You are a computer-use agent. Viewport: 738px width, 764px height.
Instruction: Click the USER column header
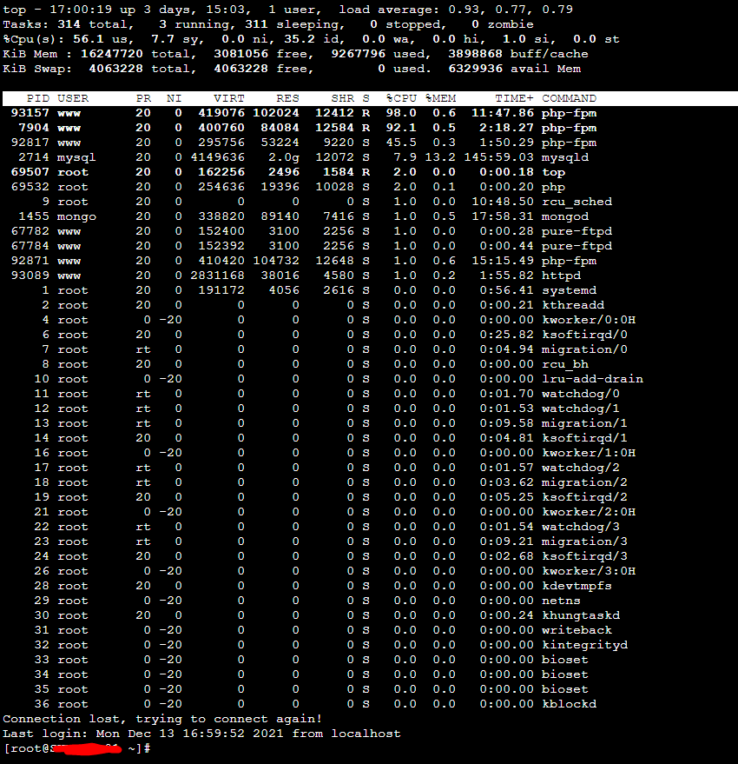(x=73, y=98)
